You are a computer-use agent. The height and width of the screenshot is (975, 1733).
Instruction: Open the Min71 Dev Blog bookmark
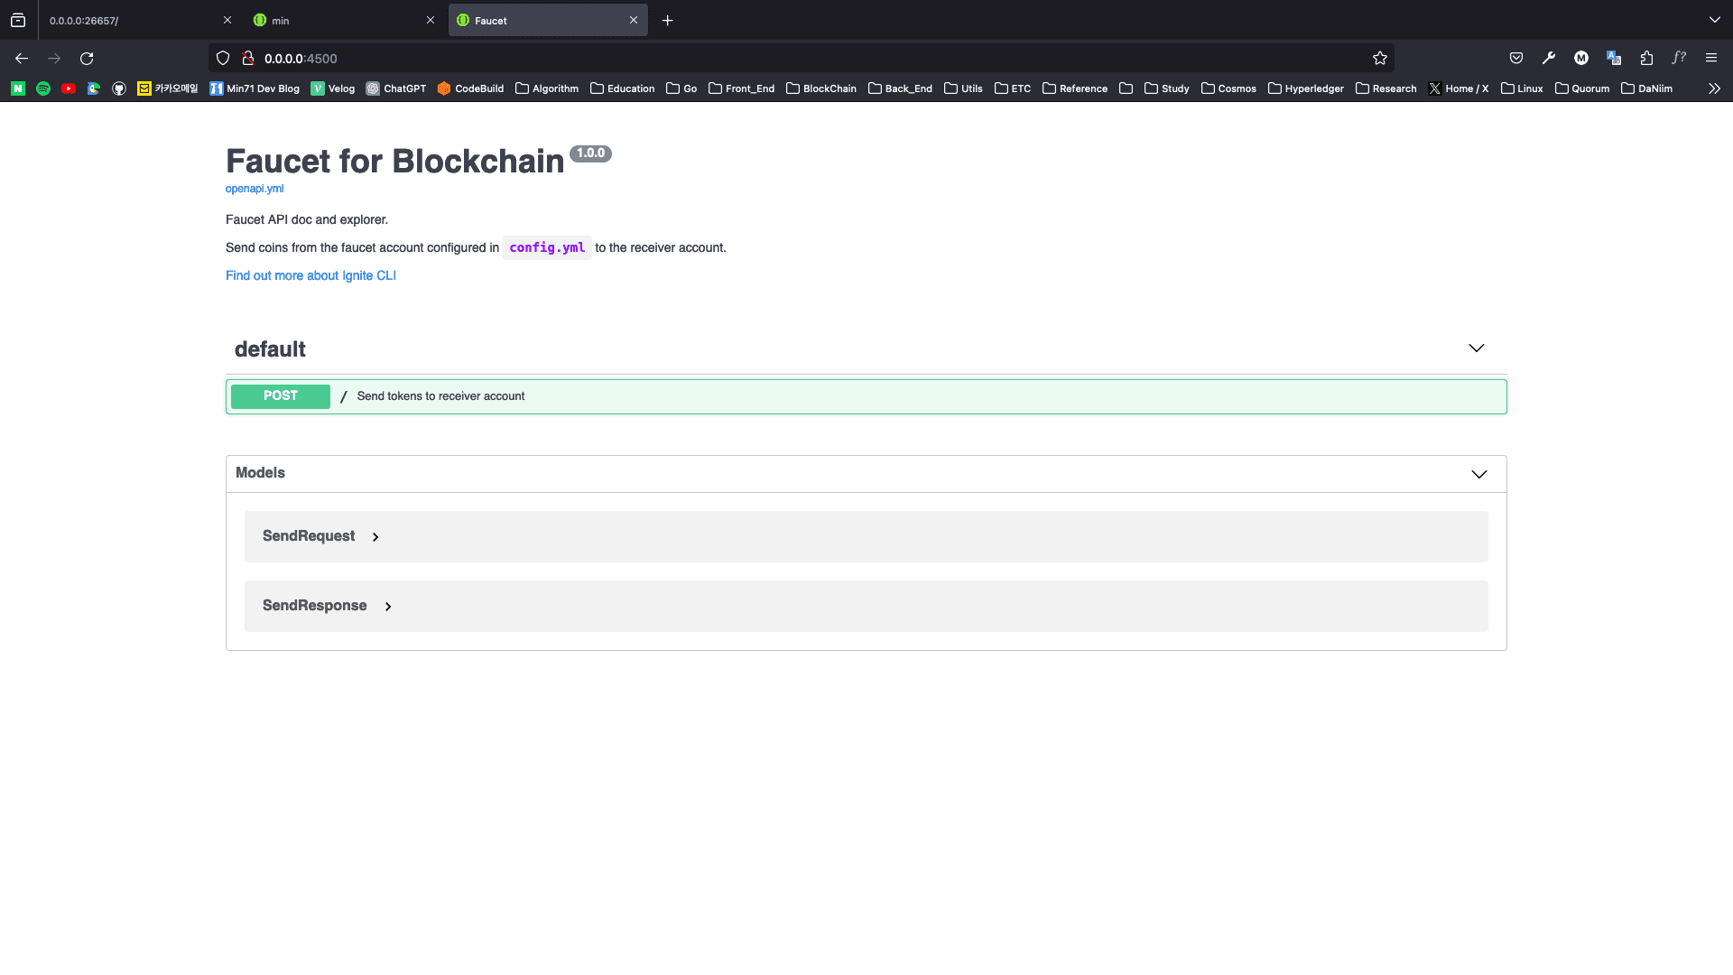pos(255,88)
